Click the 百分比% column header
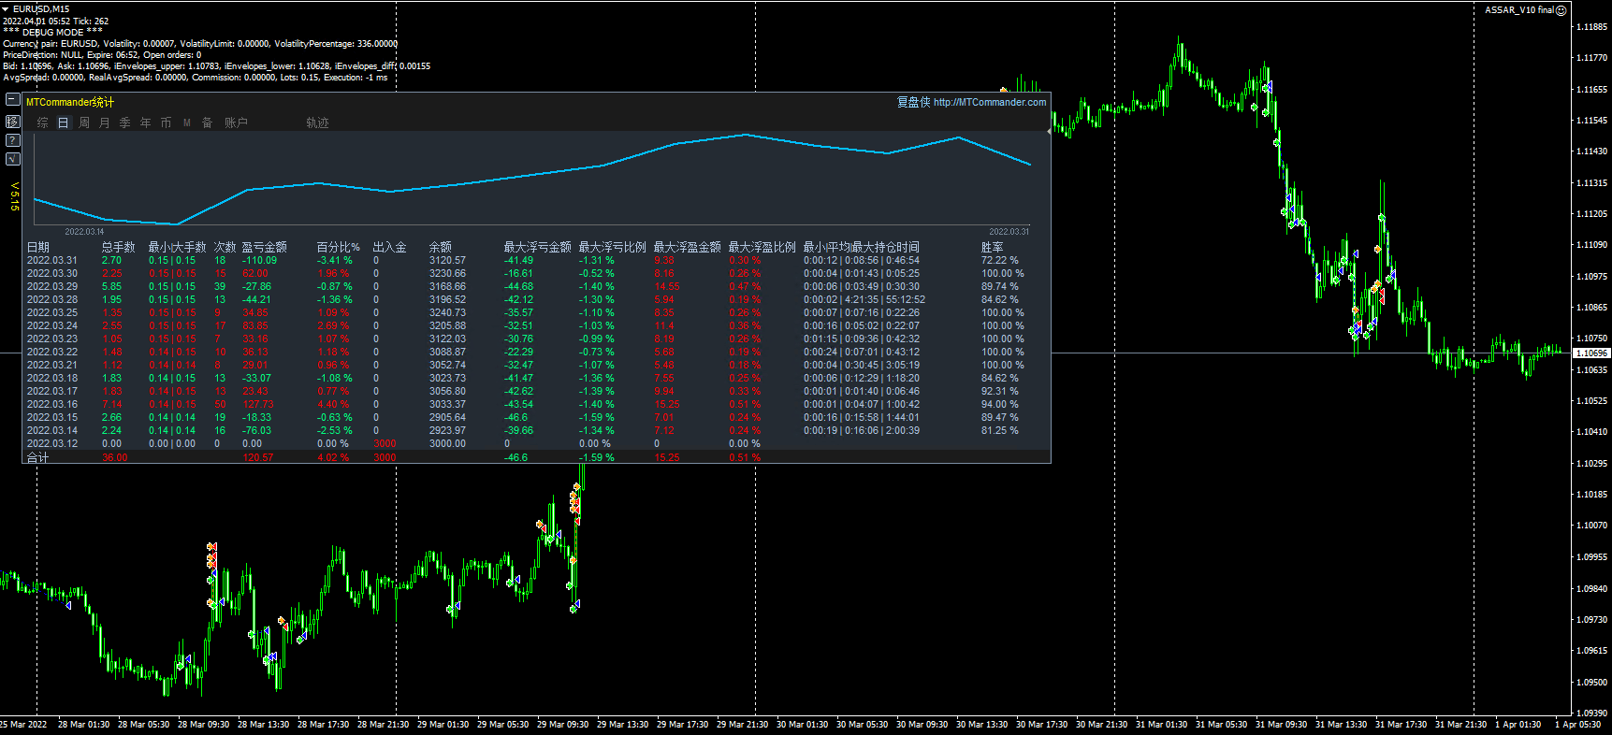This screenshot has height=735, width=1612. 339,247
